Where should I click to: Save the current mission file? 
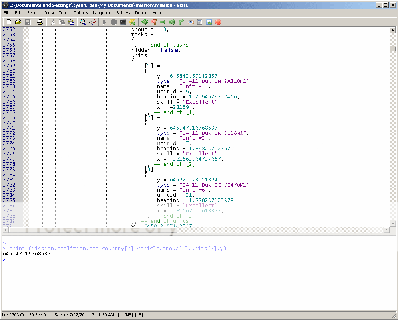pyautogui.click(x=28, y=22)
